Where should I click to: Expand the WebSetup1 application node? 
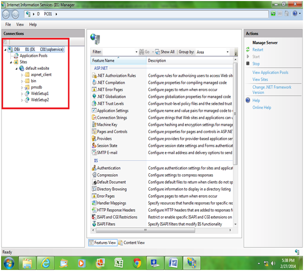click(x=22, y=94)
